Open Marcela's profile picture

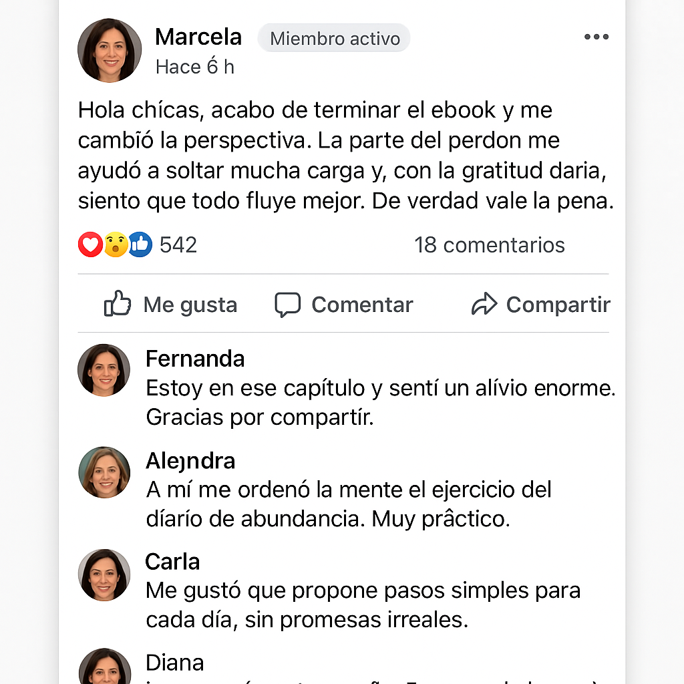point(110,51)
